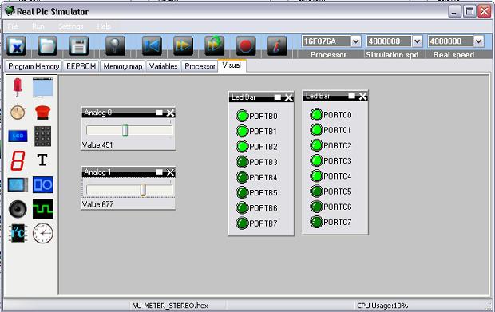Viewport: 495px width, 312px height.
Task: Pick the LCD display component
Action: (18, 136)
